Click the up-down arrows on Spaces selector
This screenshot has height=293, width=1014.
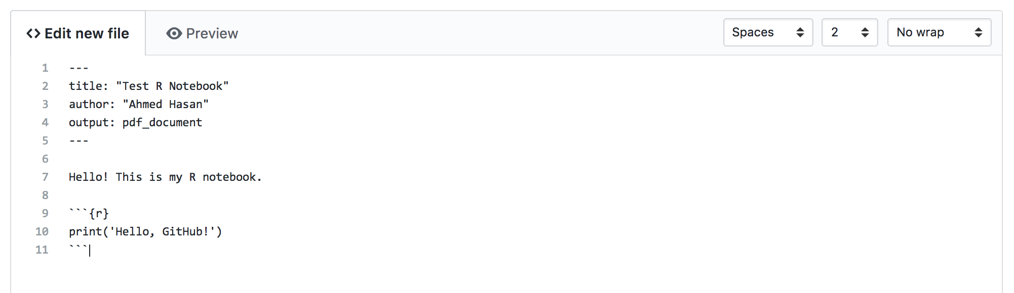tap(800, 32)
